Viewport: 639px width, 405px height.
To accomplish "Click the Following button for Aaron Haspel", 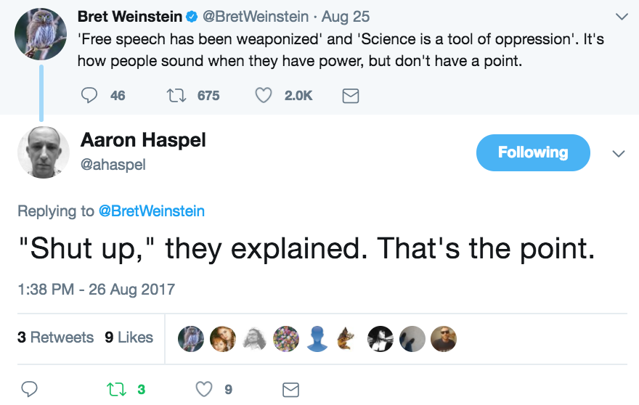I will click(533, 152).
